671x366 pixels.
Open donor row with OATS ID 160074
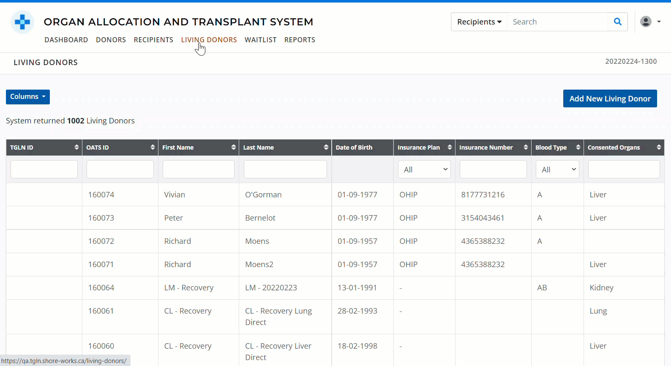point(101,195)
